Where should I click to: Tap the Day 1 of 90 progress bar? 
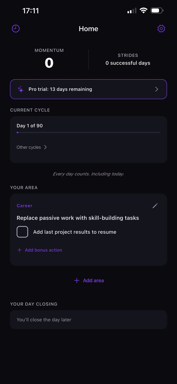click(x=88, y=133)
